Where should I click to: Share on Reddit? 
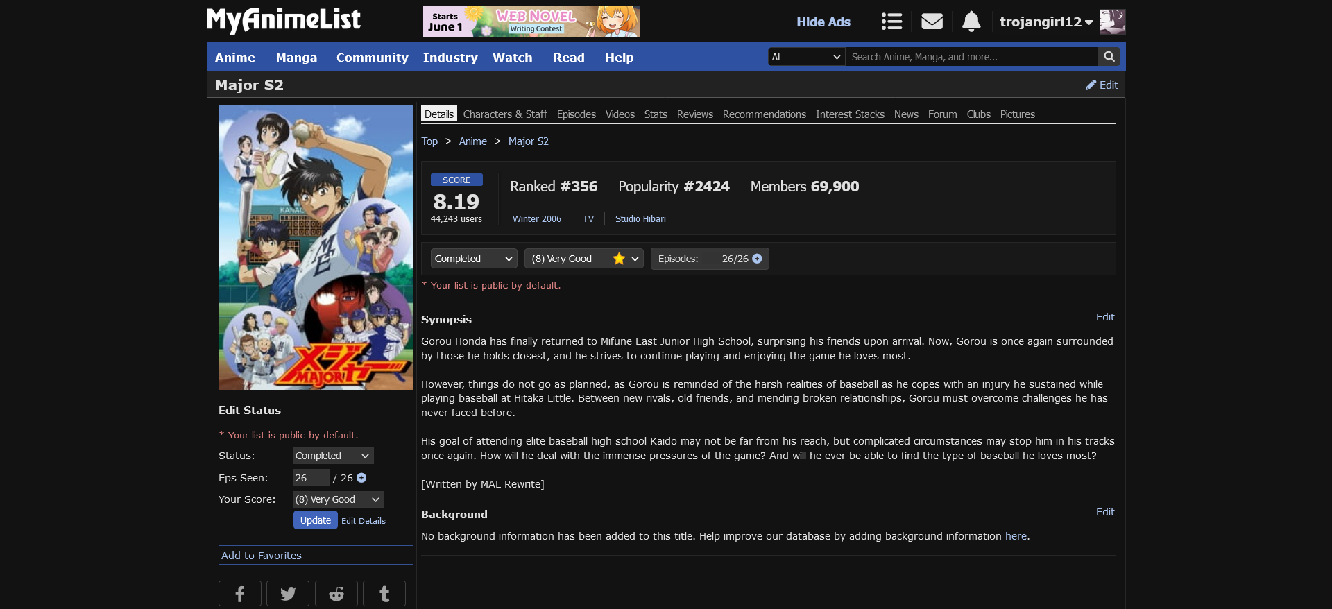pyautogui.click(x=336, y=594)
